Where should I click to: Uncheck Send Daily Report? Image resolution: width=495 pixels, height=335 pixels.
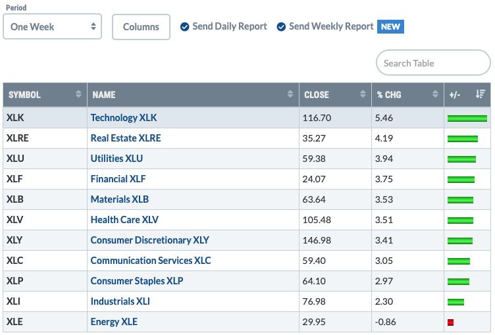coord(185,27)
